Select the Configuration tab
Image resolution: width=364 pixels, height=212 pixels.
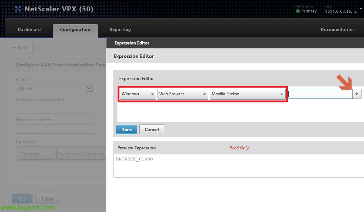75,30
